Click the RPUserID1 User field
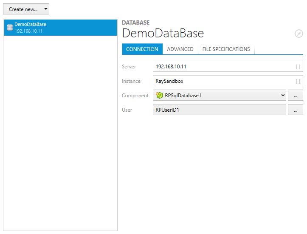Viewport: 307px width, 234px height. [x=219, y=110]
